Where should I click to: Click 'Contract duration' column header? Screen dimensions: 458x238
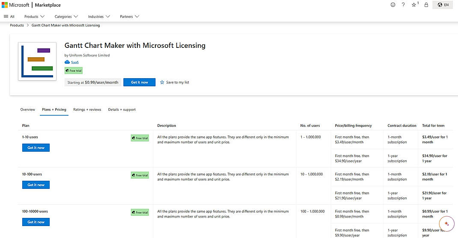(402, 126)
